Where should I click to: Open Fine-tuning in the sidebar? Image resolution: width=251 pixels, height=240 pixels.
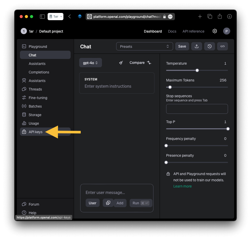pyautogui.click(x=45, y=98)
